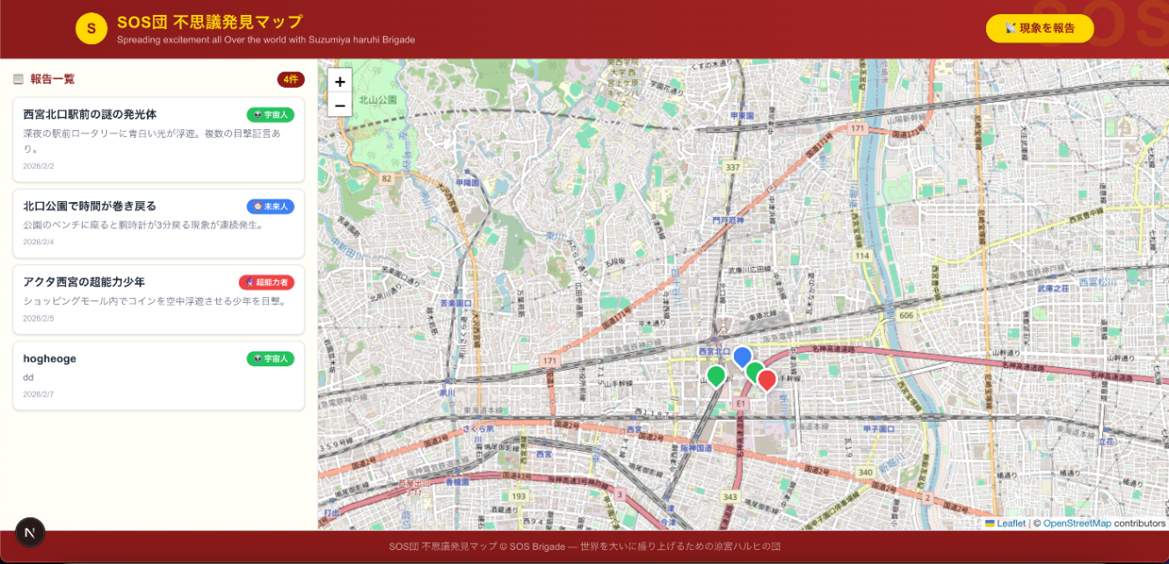
Task: Click the Spreading excitement subtitle text
Action: point(265,40)
